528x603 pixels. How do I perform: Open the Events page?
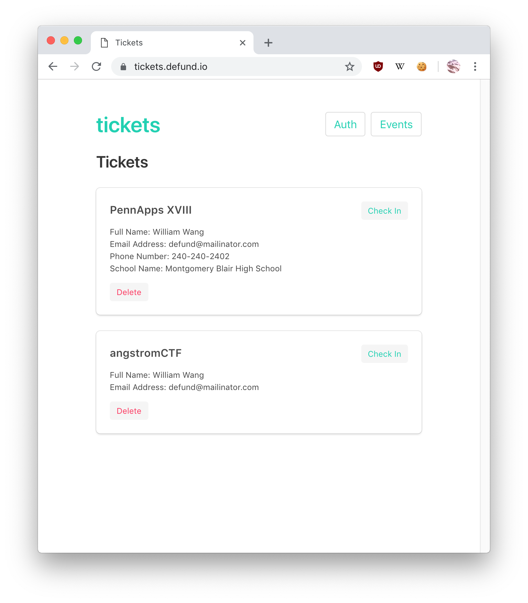pyautogui.click(x=396, y=124)
